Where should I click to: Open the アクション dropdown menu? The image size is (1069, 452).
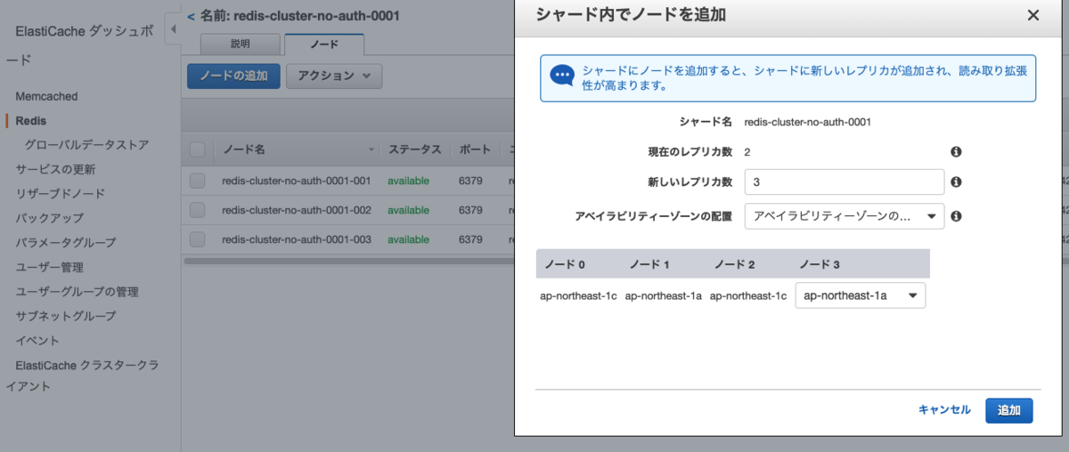334,76
